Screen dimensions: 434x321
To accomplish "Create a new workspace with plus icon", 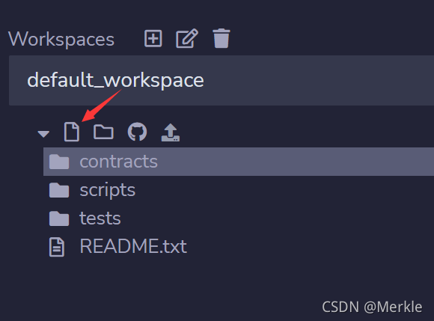I will pyautogui.click(x=153, y=38).
